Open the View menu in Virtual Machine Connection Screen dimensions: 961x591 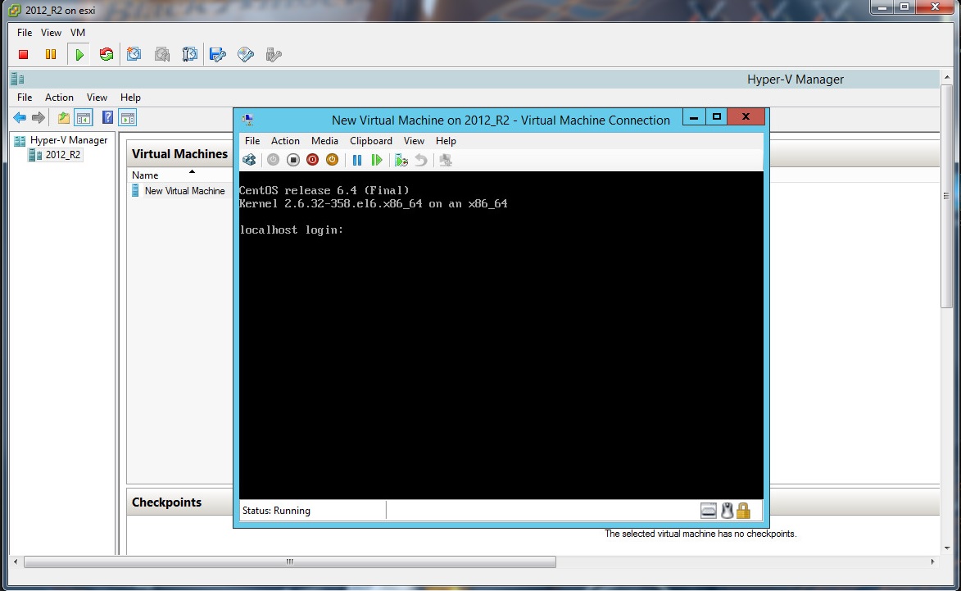415,141
